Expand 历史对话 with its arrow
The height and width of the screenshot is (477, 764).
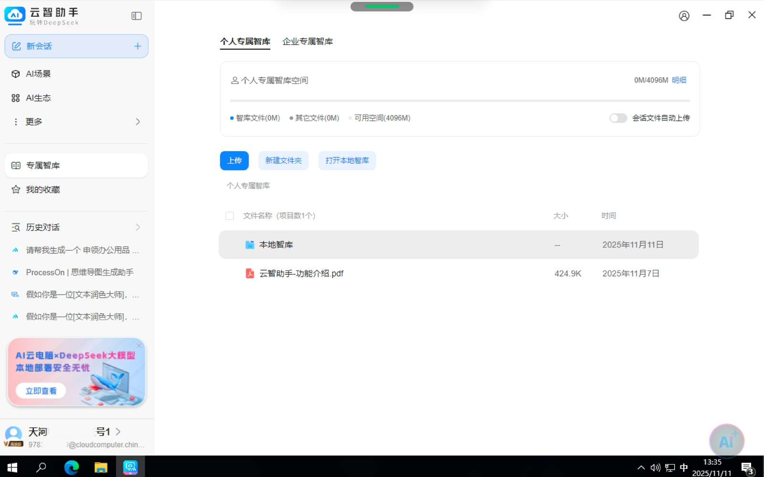(x=138, y=228)
